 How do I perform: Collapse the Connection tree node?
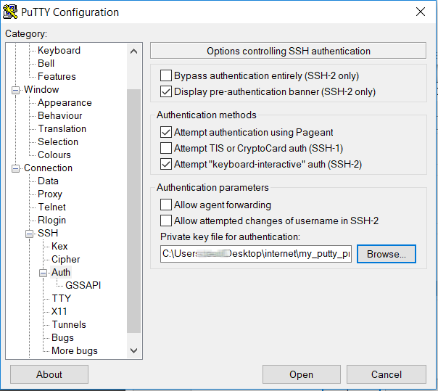pyautogui.click(x=16, y=168)
